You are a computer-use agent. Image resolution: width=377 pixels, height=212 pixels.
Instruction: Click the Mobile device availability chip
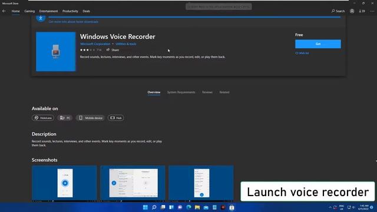click(x=90, y=118)
